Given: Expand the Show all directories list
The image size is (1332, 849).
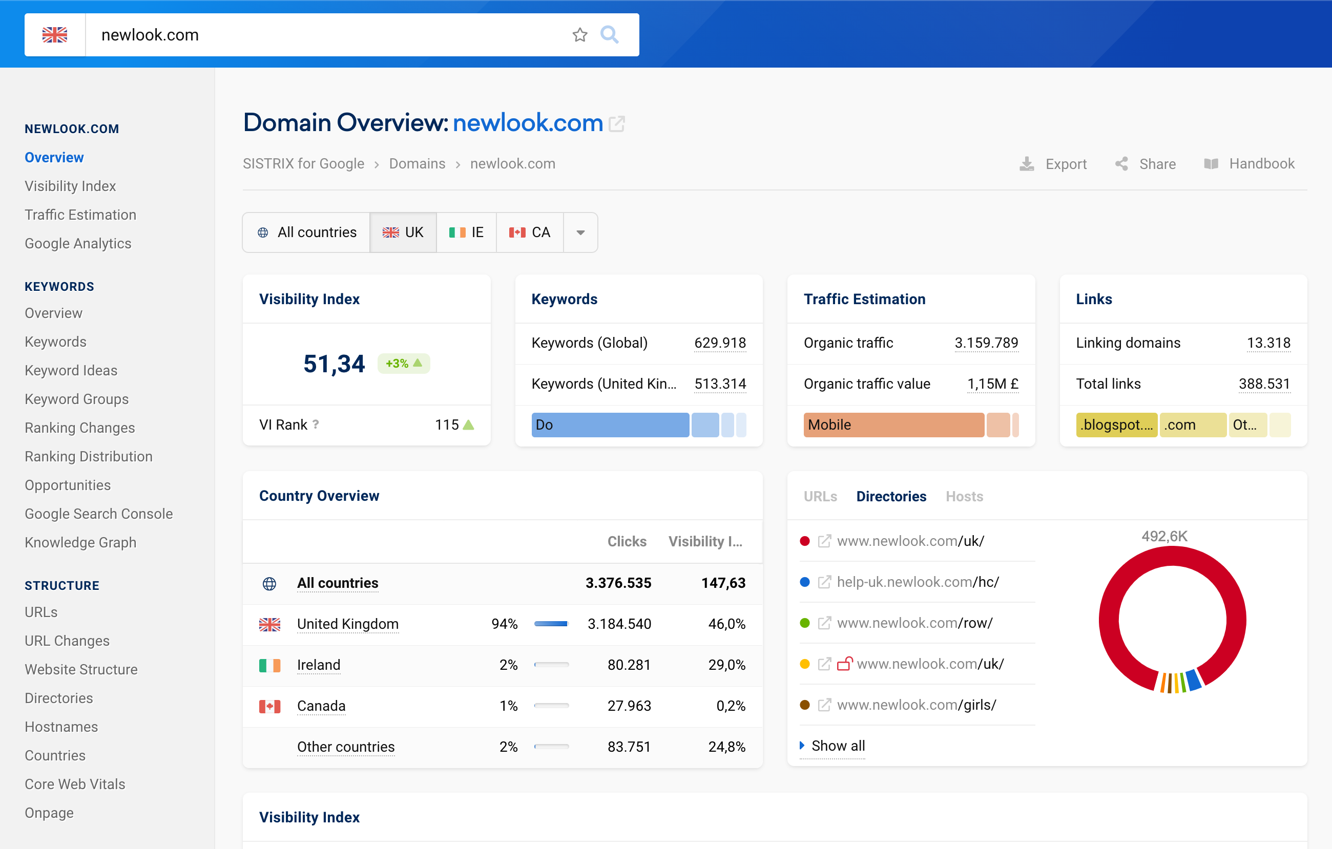Looking at the screenshot, I should pos(833,746).
